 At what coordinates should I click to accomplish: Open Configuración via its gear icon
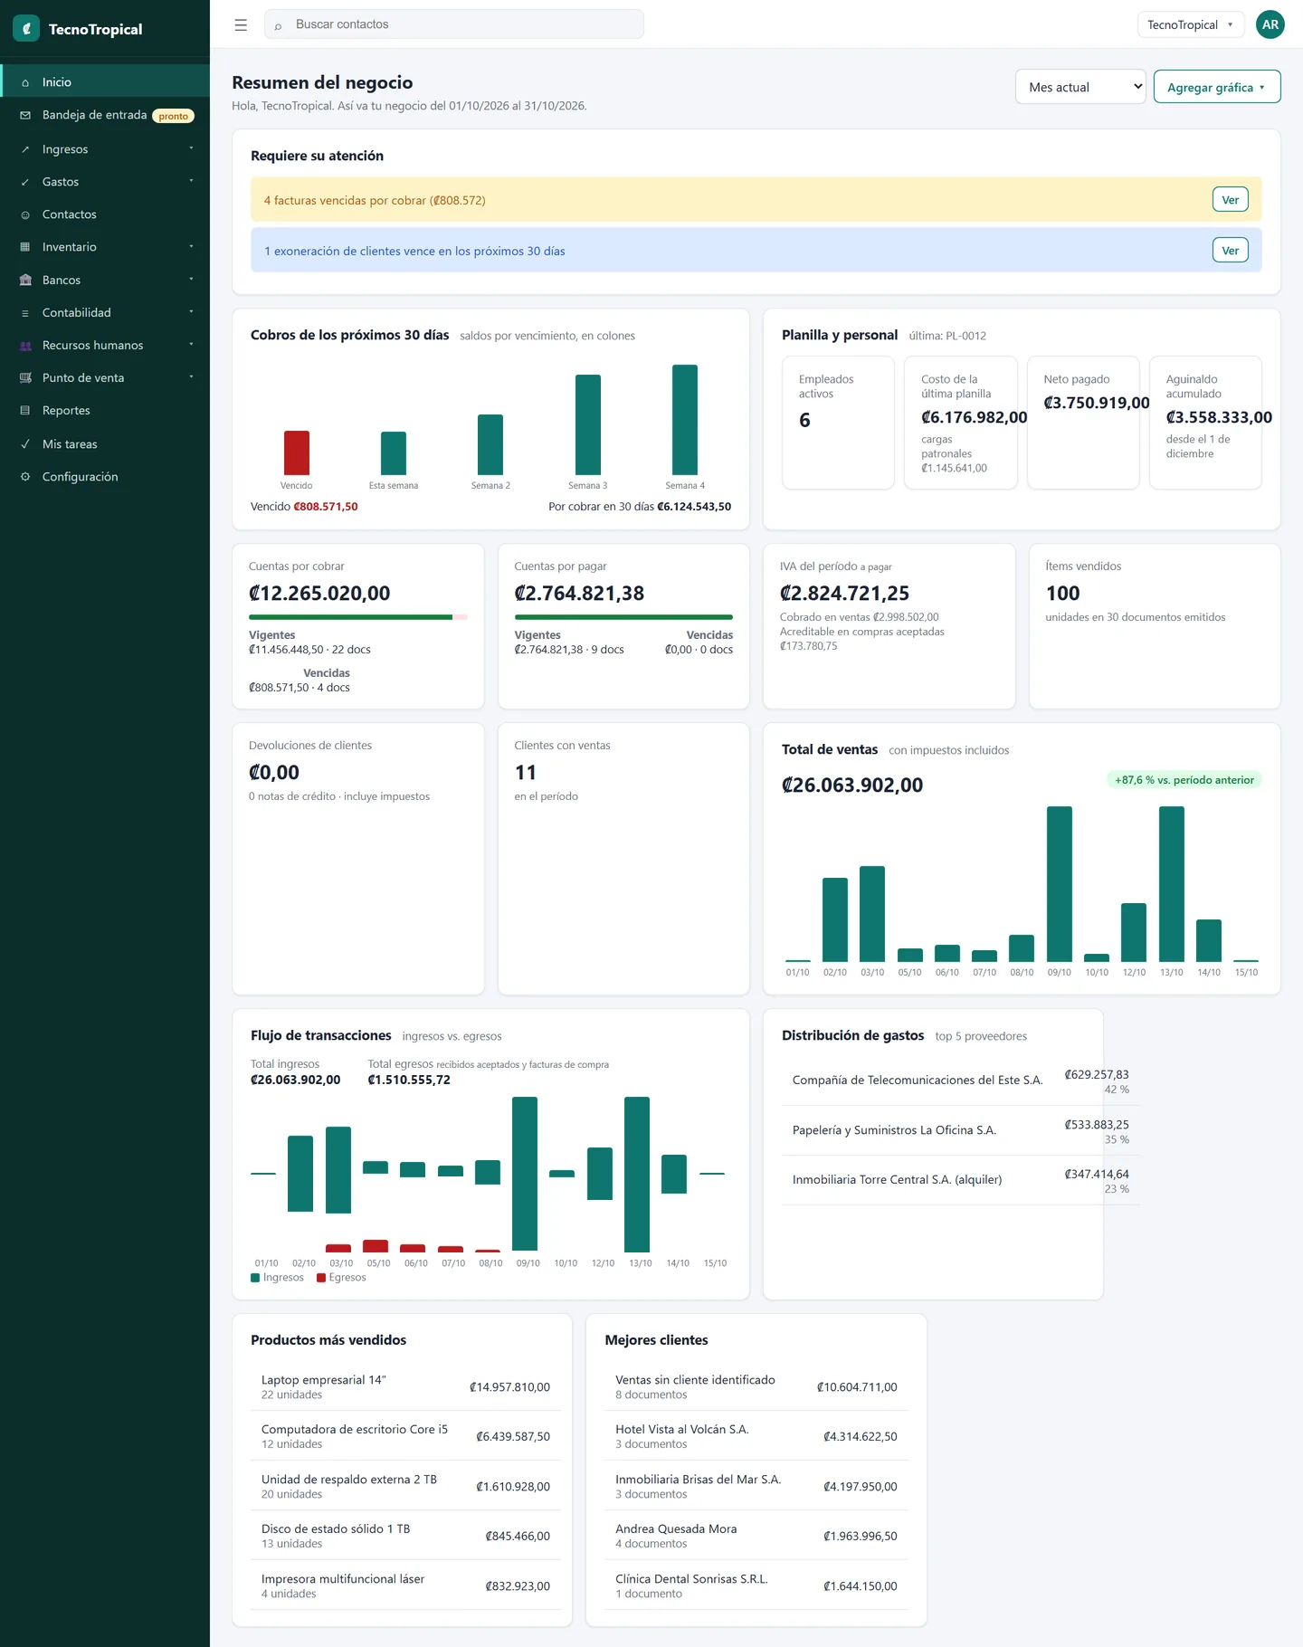25,477
